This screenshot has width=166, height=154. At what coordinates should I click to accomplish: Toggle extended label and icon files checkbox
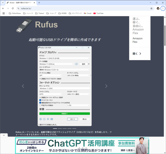click(40, 103)
